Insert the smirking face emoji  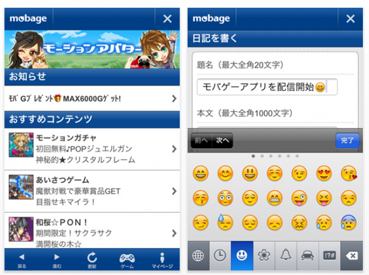point(201,222)
